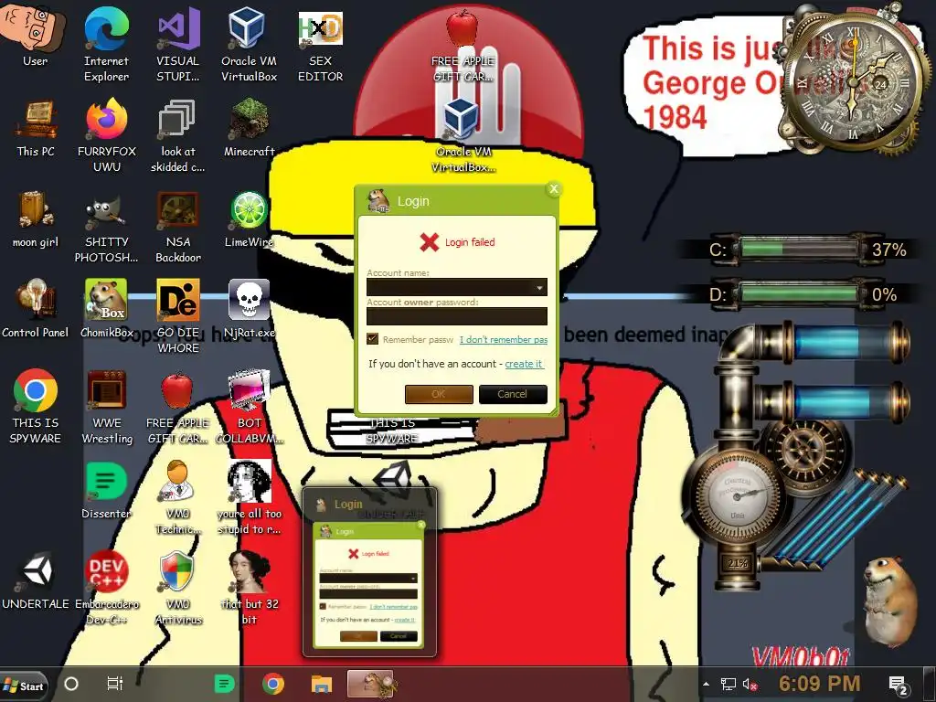
Task: Select the NjRat.exe skull icon
Action: 249,309
